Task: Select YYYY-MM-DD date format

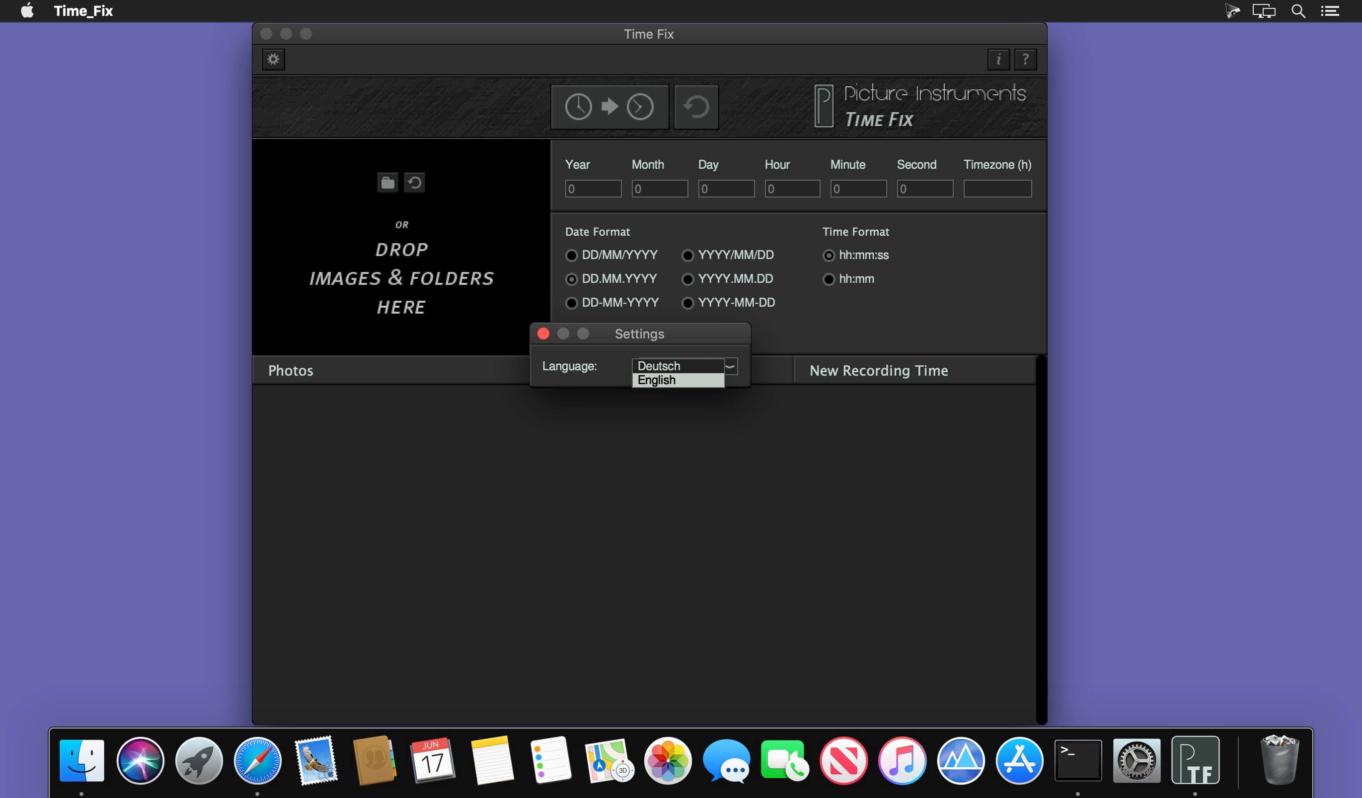Action: click(x=687, y=303)
